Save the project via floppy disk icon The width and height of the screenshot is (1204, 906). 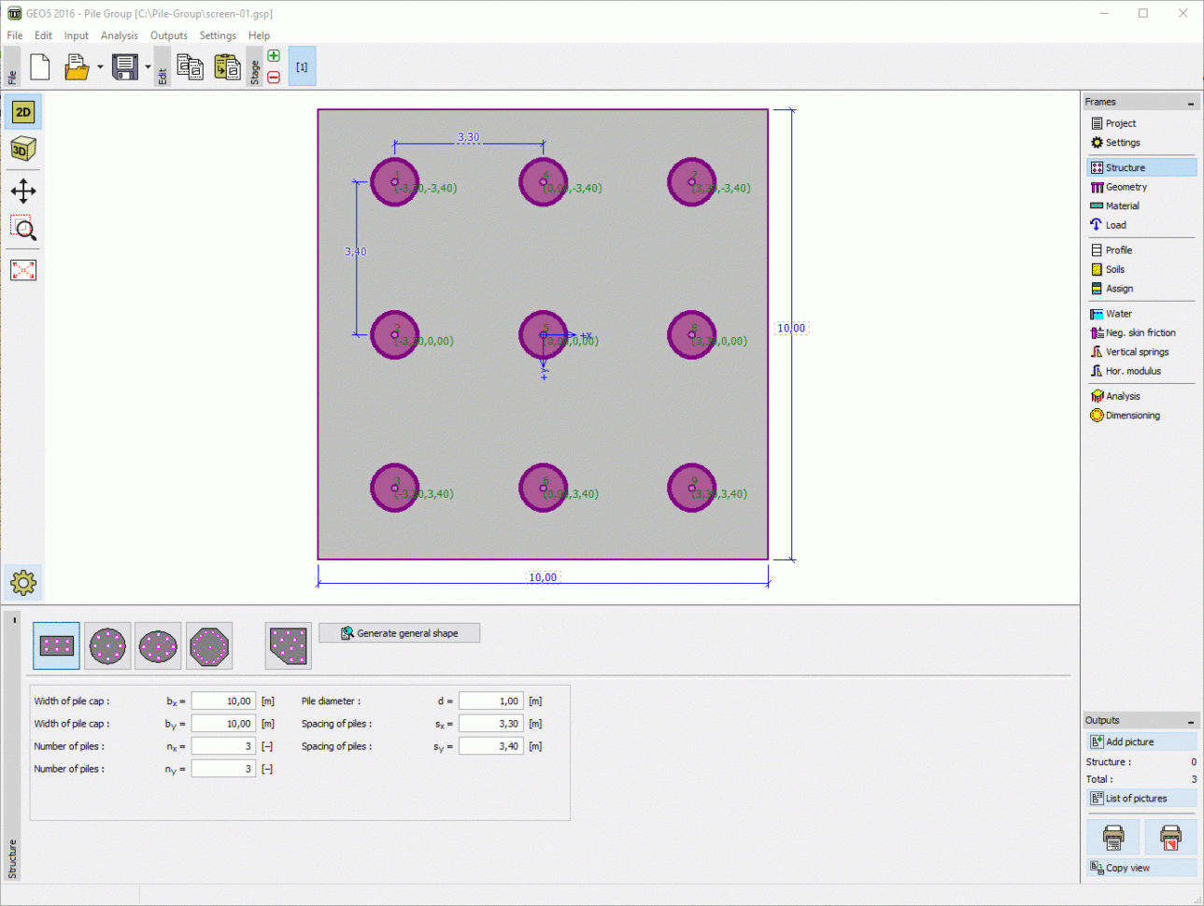pos(123,65)
